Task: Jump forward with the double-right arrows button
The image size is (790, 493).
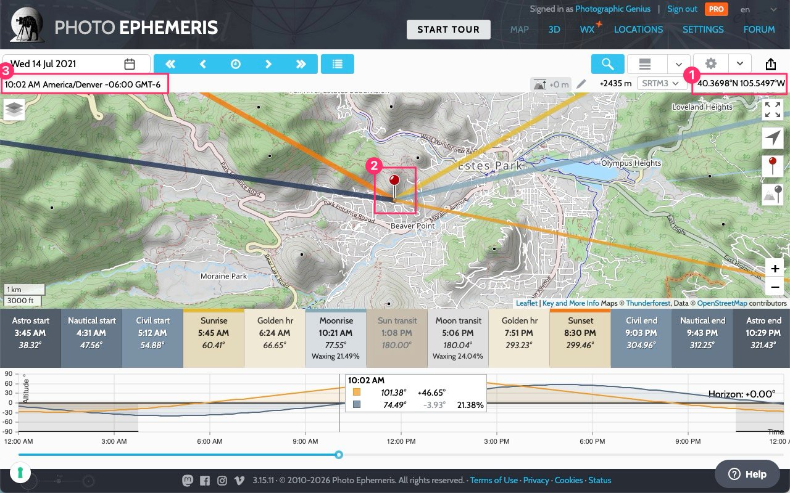Action: pyautogui.click(x=301, y=64)
